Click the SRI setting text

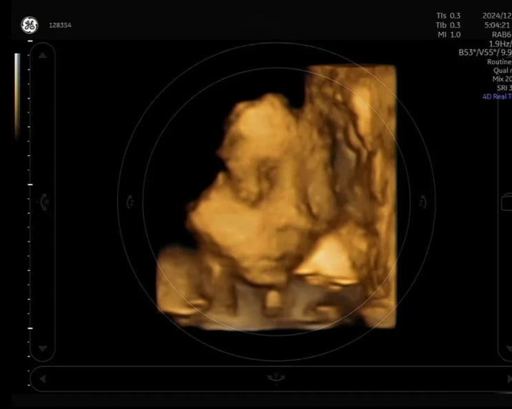[504, 87]
